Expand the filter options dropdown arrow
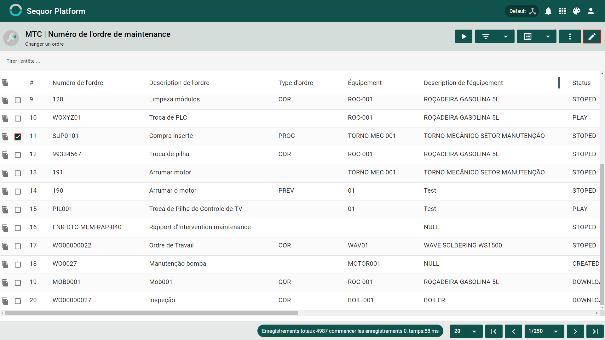The width and height of the screenshot is (605, 340). coord(506,37)
